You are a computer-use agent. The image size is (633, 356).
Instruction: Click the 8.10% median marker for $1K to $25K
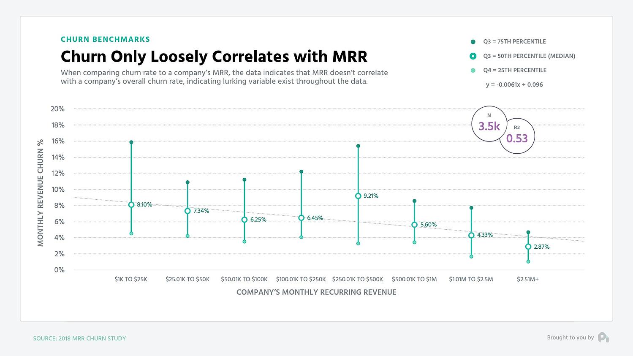(131, 205)
